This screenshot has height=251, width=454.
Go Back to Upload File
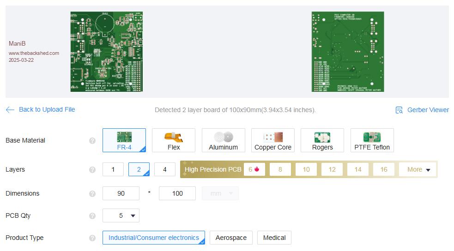(x=47, y=110)
